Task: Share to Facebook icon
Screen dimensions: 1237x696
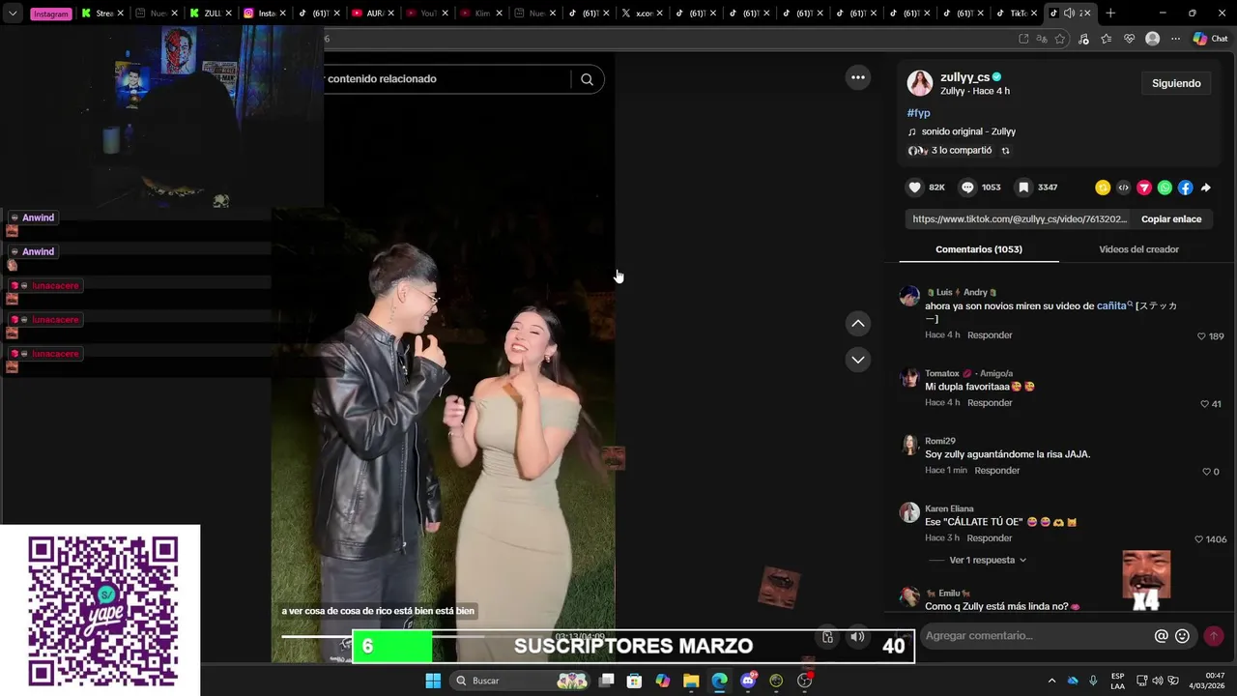Action: 1185,188
